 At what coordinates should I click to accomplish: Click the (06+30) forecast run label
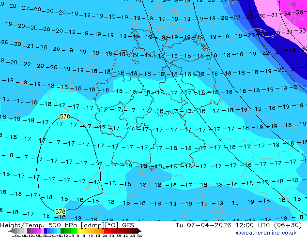(x=288, y=225)
